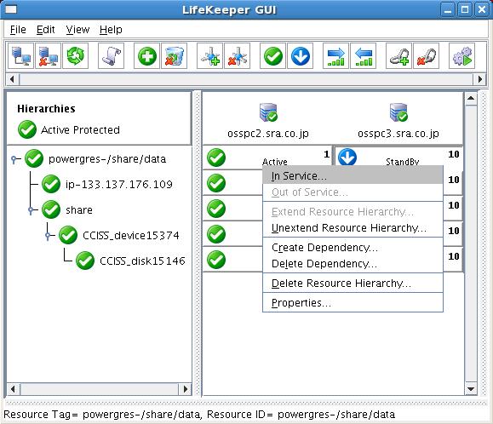Click the right panel scroll down arrow

(471, 389)
